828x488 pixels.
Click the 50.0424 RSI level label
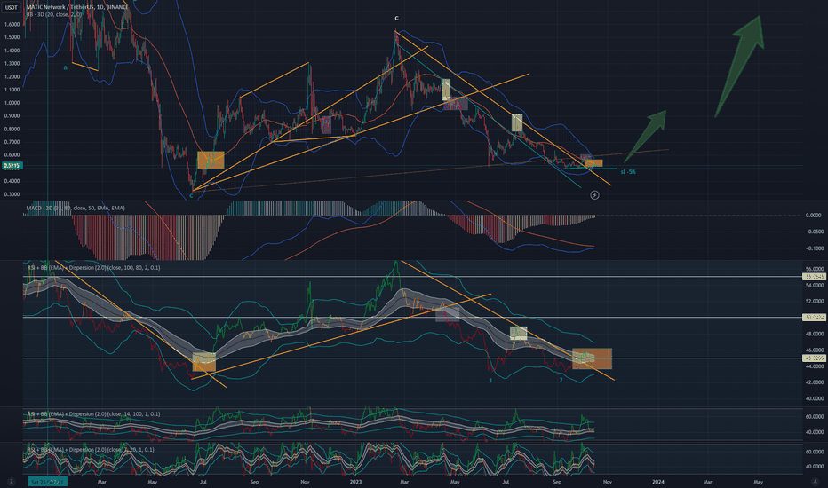814,317
